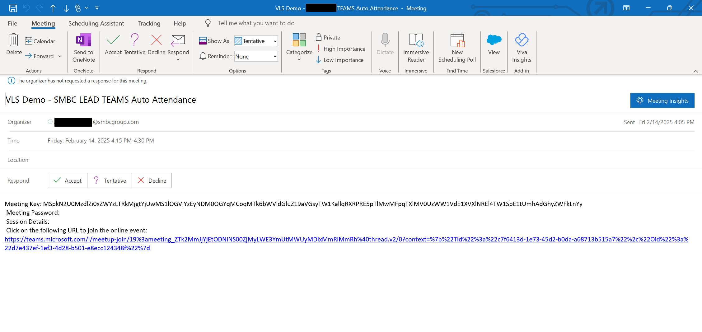This screenshot has width=702, height=332.
Task: Click the 'Meeting Password:' line
Action: tap(33, 213)
